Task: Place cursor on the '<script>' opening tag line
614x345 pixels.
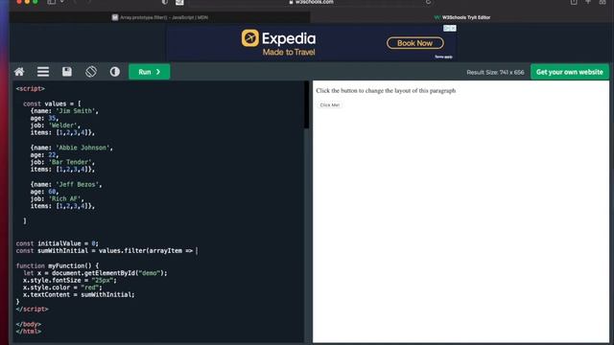Action: [x=31, y=89]
